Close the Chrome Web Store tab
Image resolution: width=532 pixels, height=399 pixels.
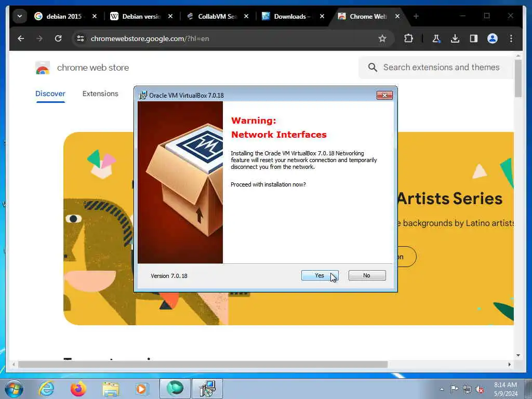point(397,16)
